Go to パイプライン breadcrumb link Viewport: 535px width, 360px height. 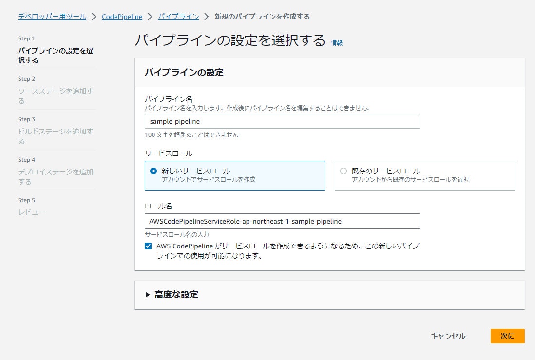pos(178,17)
